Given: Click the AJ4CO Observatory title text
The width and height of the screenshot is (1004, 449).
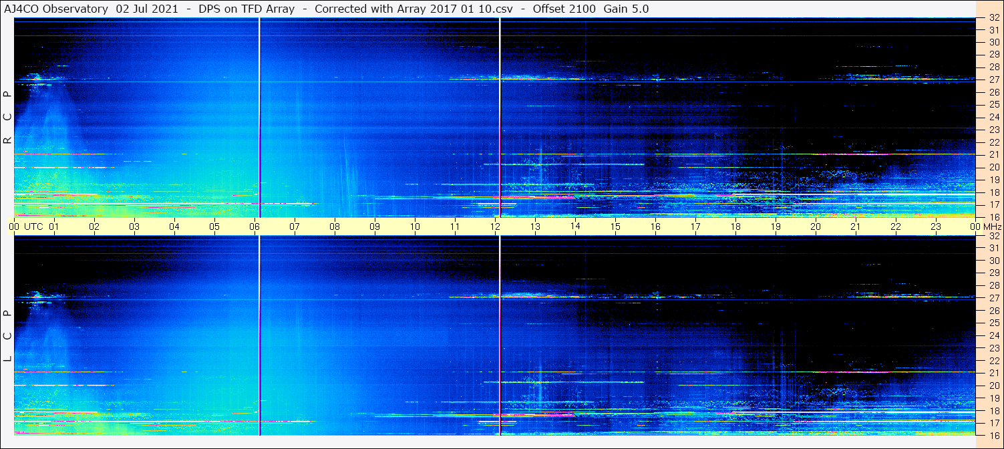Looking at the screenshot, I should click(x=57, y=9).
